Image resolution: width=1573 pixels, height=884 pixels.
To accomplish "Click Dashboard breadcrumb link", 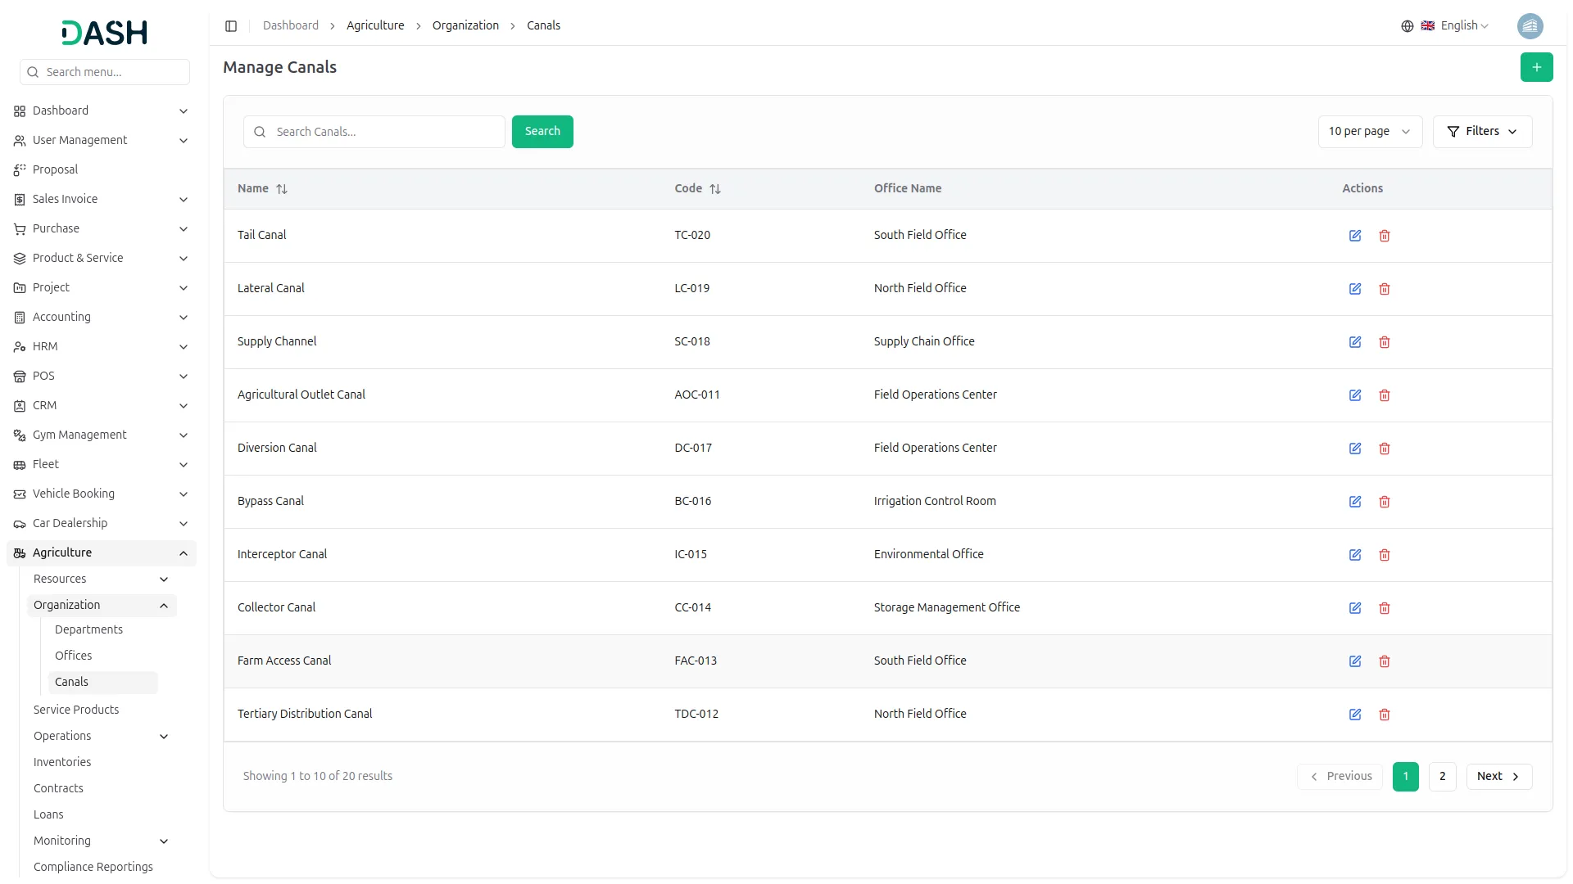I will [x=291, y=25].
